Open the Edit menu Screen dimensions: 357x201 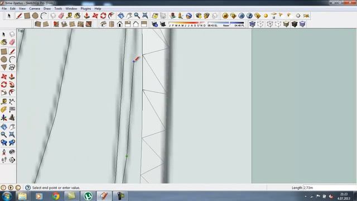click(x=13, y=9)
